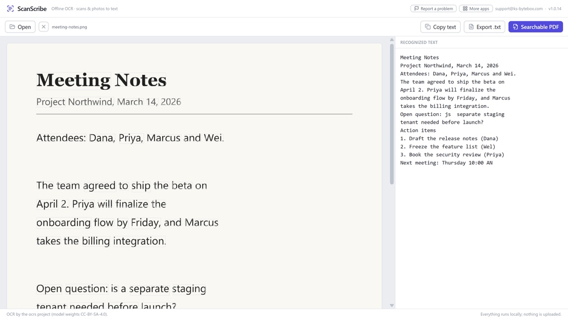Click recognized line 'Attendees: Dana, Priya, Marcus and Wei.'
Viewport: 568px width, 319px height.
click(x=458, y=74)
